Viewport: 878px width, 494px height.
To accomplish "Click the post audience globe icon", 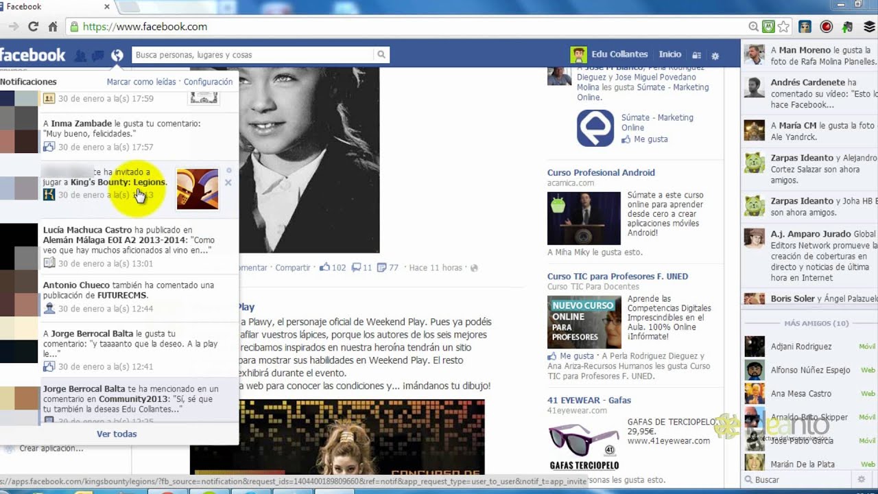I will pyautogui.click(x=473, y=268).
